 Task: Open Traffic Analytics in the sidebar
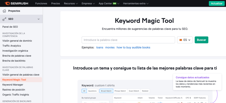coord(12,46)
